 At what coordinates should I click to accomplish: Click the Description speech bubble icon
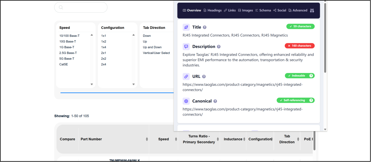[x=186, y=46]
